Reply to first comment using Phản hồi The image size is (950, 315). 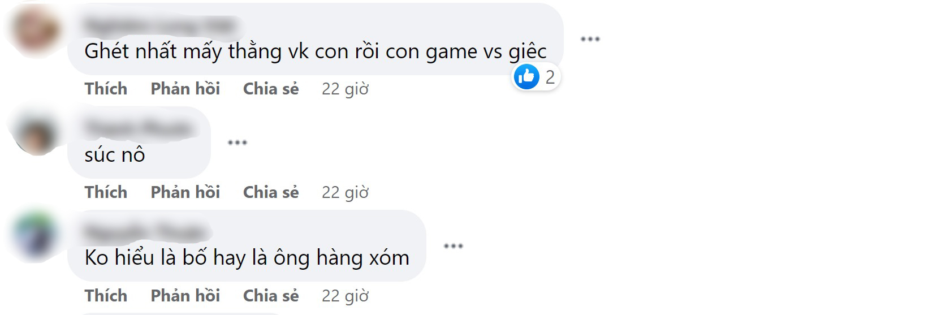185,89
